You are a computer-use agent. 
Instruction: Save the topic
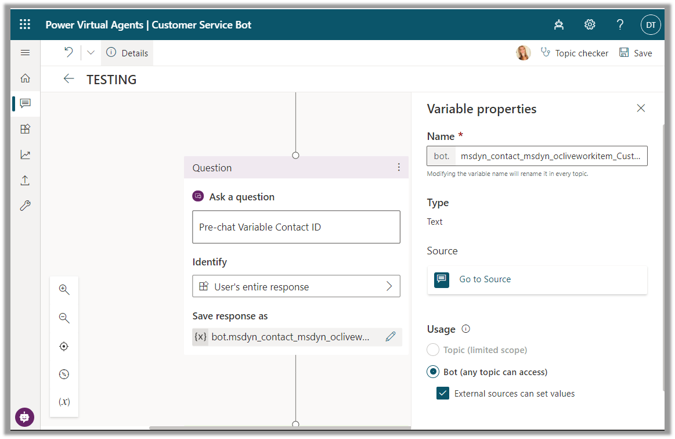tap(636, 53)
